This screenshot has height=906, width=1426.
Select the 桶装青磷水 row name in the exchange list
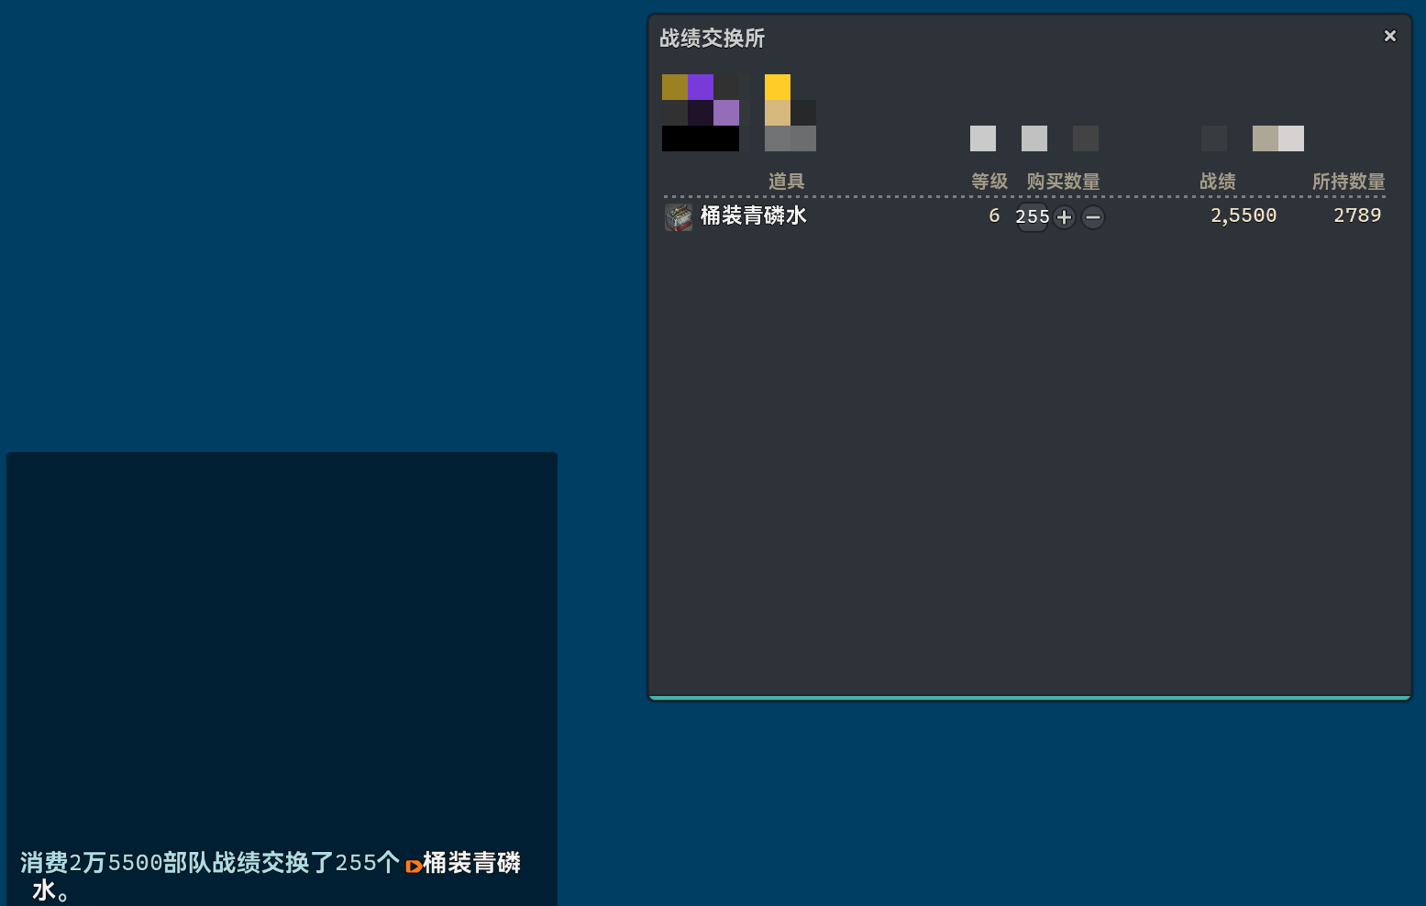tap(753, 215)
